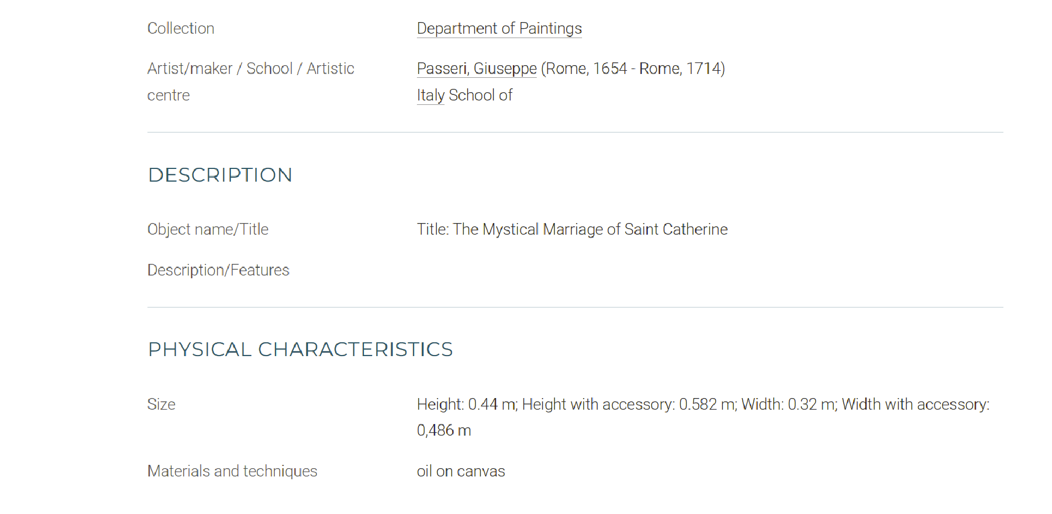
Task: Click the Height with accessory 0.582 m text
Action: click(630, 405)
